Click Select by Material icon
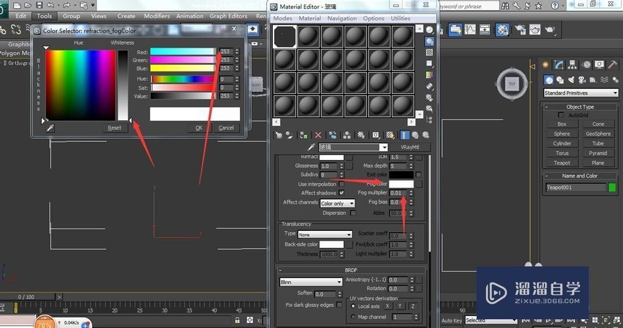Image resolution: width=623 pixels, height=328 pixels. pyautogui.click(x=429, y=108)
